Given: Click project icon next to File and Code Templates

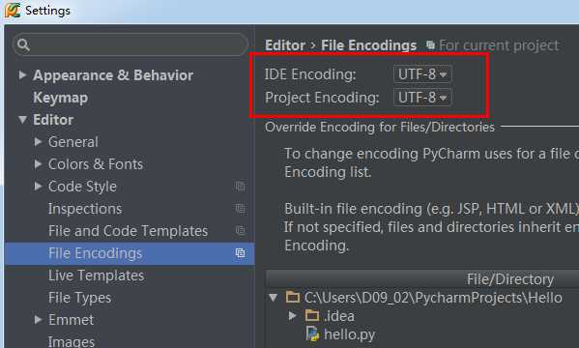Looking at the screenshot, I should click(240, 231).
